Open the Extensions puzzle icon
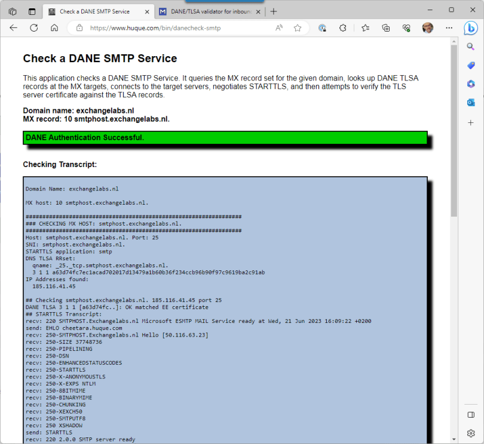The image size is (484, 444). tap(343, 28)
